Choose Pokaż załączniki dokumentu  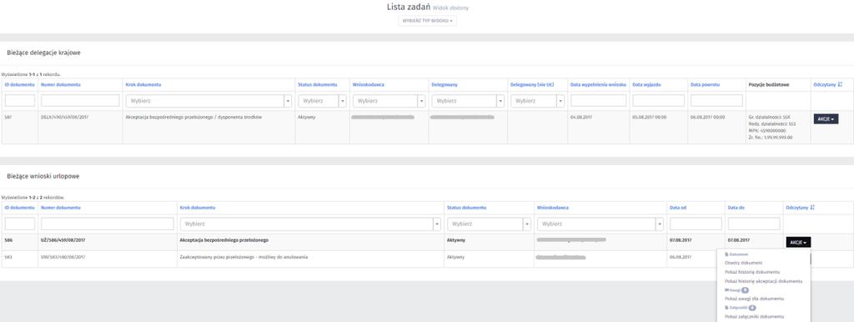click(x=754, y=316)
